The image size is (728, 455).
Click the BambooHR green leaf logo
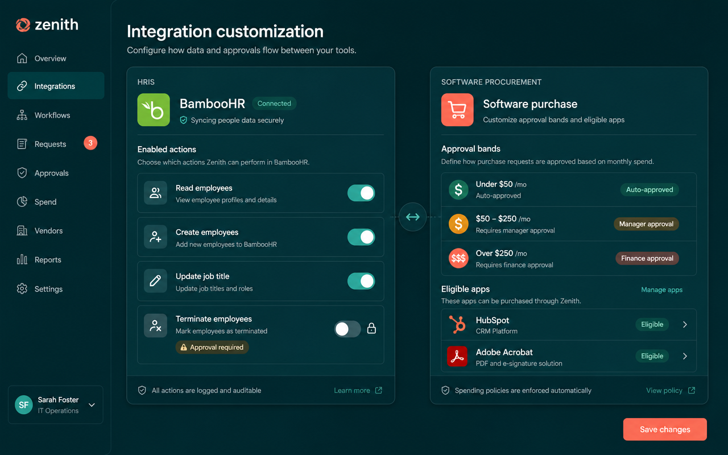point(154,110)
